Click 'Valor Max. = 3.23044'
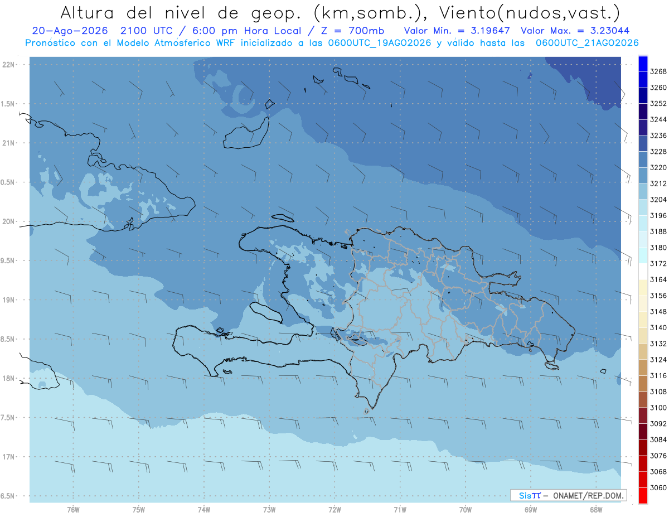Viewport: 669px width, 517px height. pos(575,31)
